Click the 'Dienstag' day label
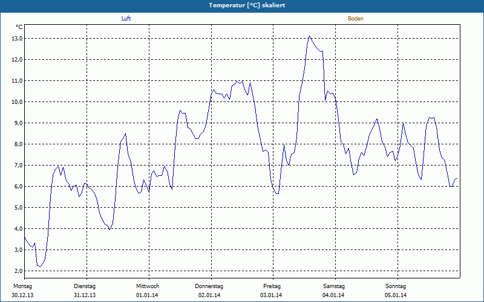Viewport: 484px width, 302px height. pos(85,286)
